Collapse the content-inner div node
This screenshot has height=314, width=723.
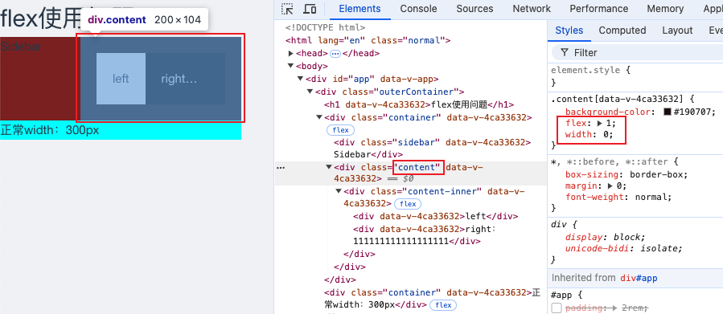click(339, 191)
